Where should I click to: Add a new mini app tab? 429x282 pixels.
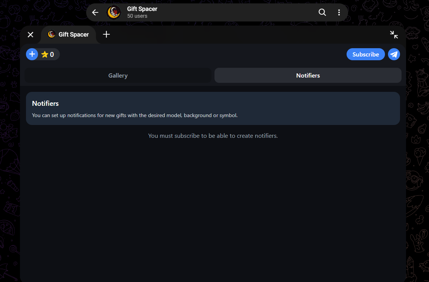click(106, 34)
